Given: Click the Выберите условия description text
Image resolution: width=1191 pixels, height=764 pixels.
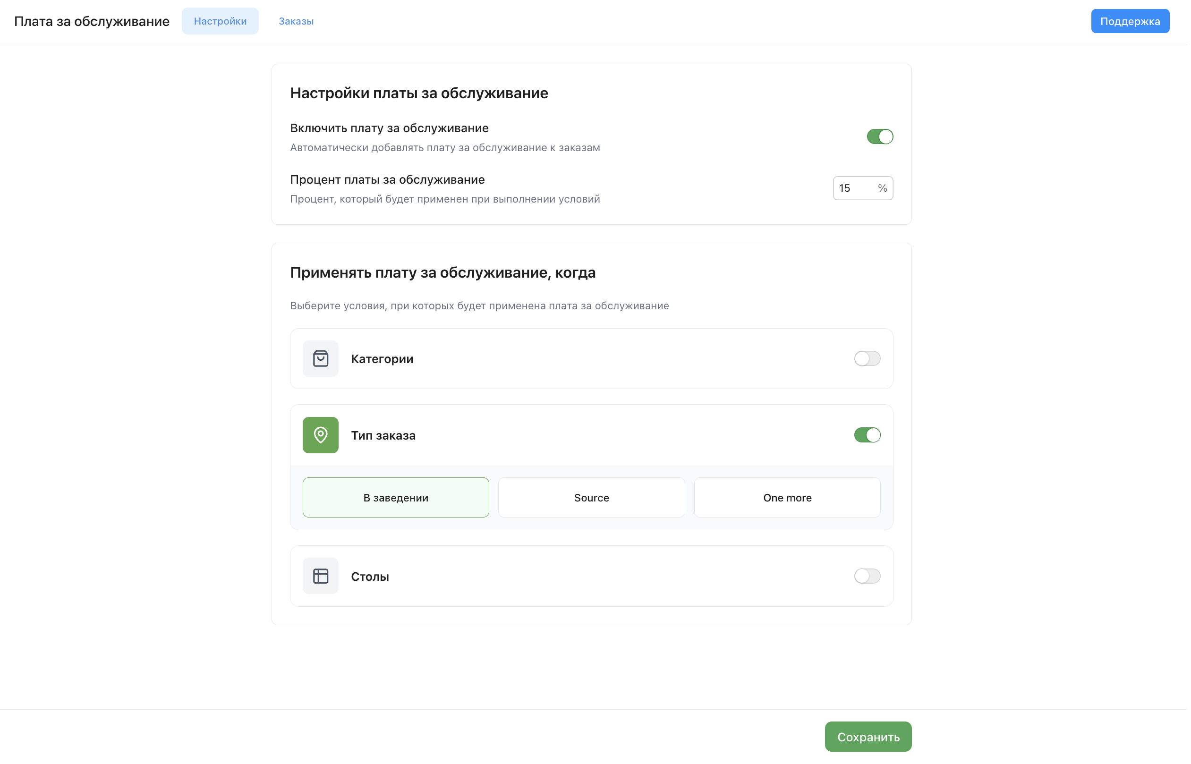Looking at the screenshot, I should click(x=481, y=306).
